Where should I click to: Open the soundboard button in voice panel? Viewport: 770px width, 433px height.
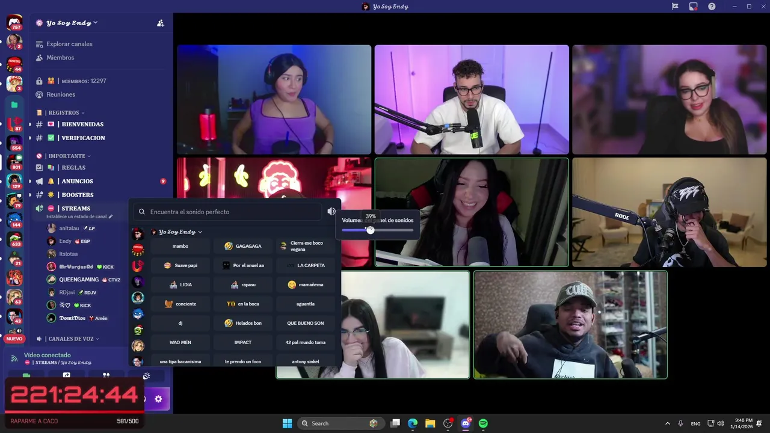coord(146,376)
